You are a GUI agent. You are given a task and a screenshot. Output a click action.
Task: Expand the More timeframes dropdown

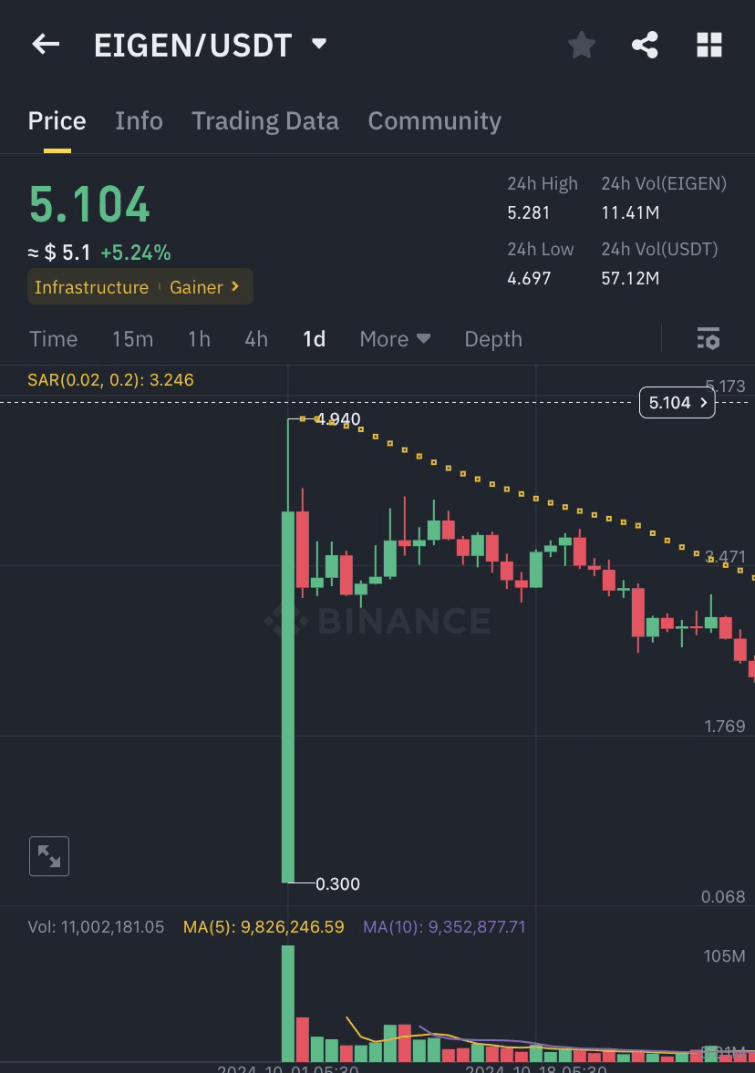[394, 339]
